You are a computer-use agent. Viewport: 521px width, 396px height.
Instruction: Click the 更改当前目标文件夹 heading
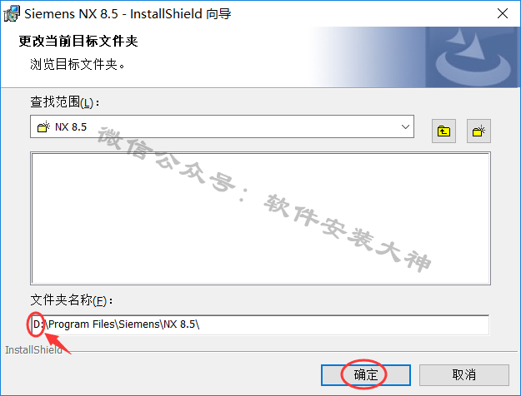point(78,41)
